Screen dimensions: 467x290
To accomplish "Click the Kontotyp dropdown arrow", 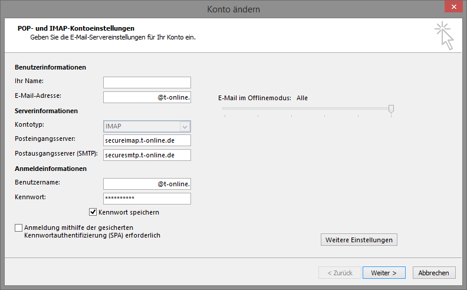I will tap(185, 127).
